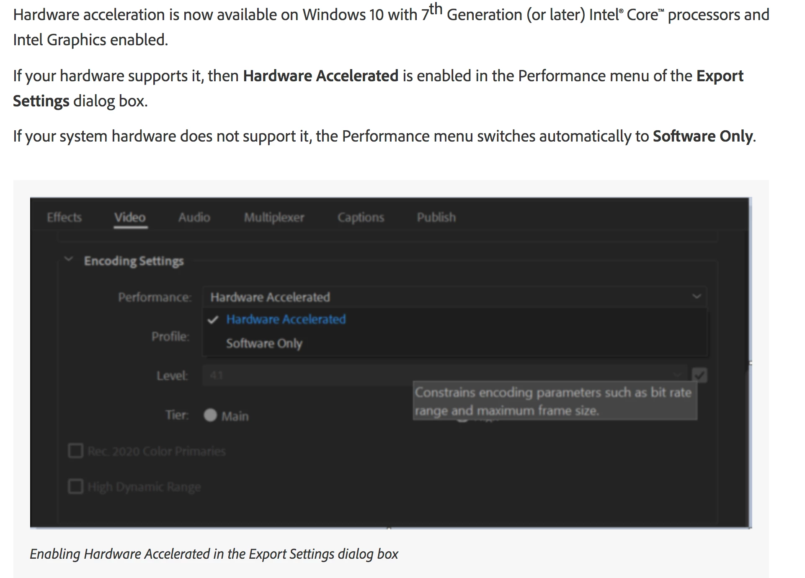Screen dimensions: 805x578
Task: Go to the Multiplexer tab
Action: [274, 217]
